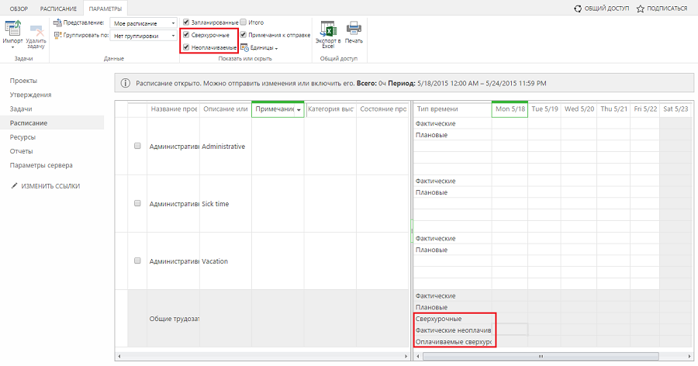Click the Тип времени column header
The width and height of the screenshot is (698, 366).
452,109
